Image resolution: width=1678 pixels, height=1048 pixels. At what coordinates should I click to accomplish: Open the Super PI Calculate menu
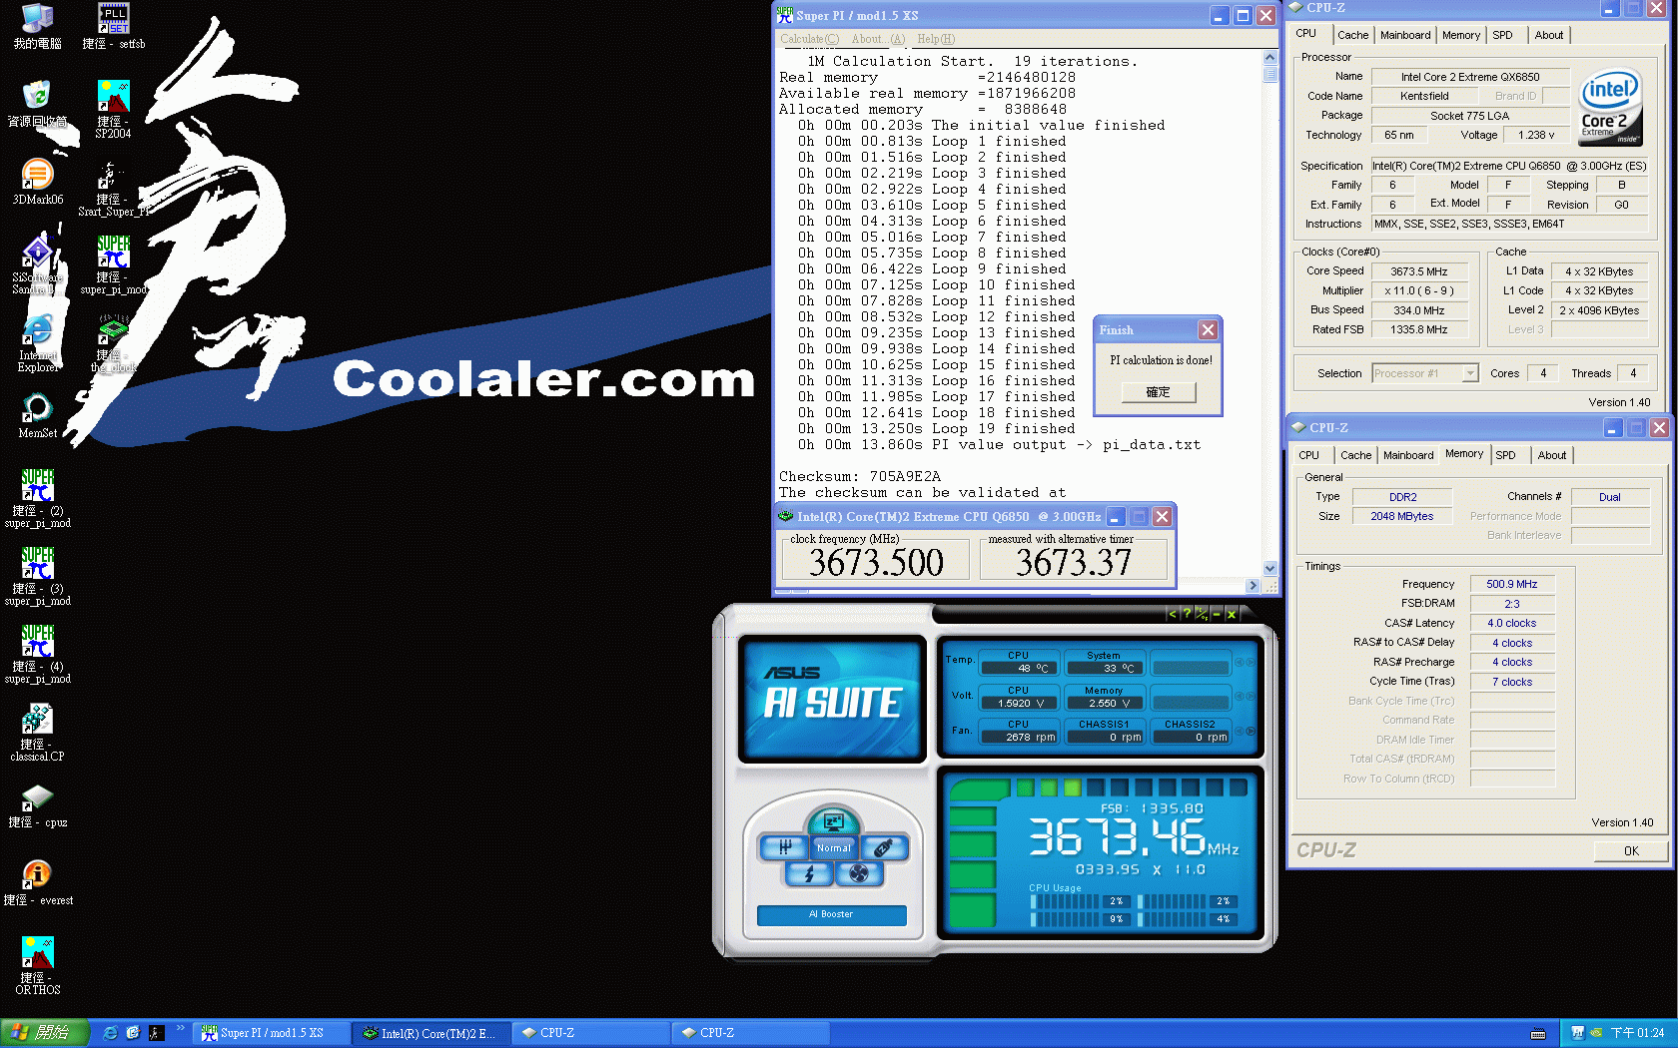coord(809,39)
